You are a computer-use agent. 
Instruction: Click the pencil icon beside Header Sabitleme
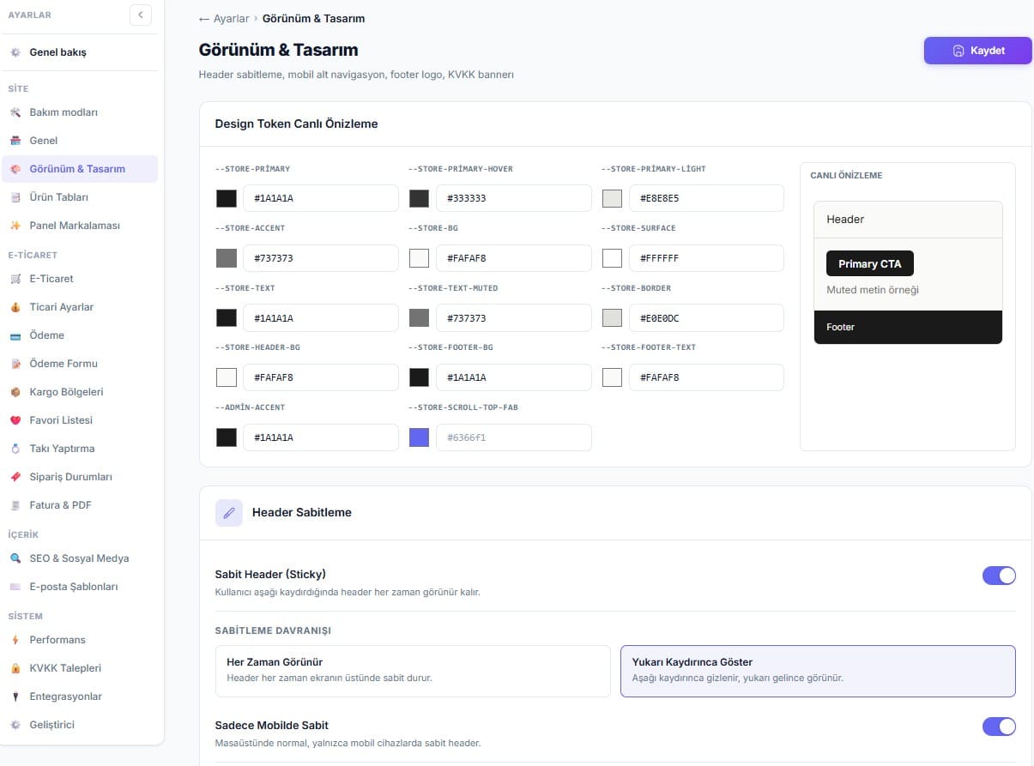(228, 513)
